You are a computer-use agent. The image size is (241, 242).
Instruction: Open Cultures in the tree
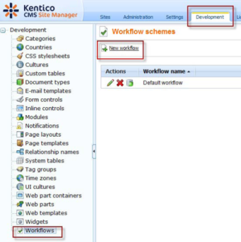point(37,65)
